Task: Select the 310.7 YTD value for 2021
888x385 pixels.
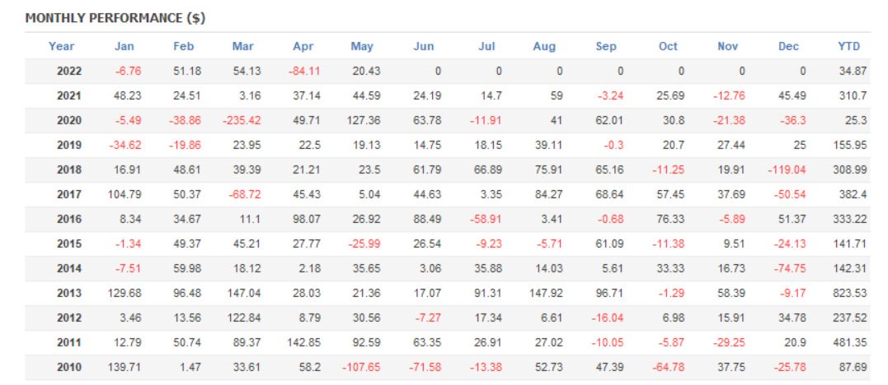Action: 853,96
